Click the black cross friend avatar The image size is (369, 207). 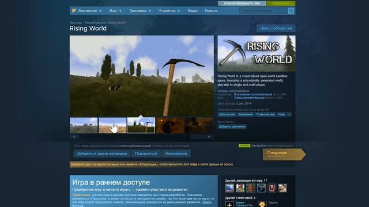pos(229,204)
